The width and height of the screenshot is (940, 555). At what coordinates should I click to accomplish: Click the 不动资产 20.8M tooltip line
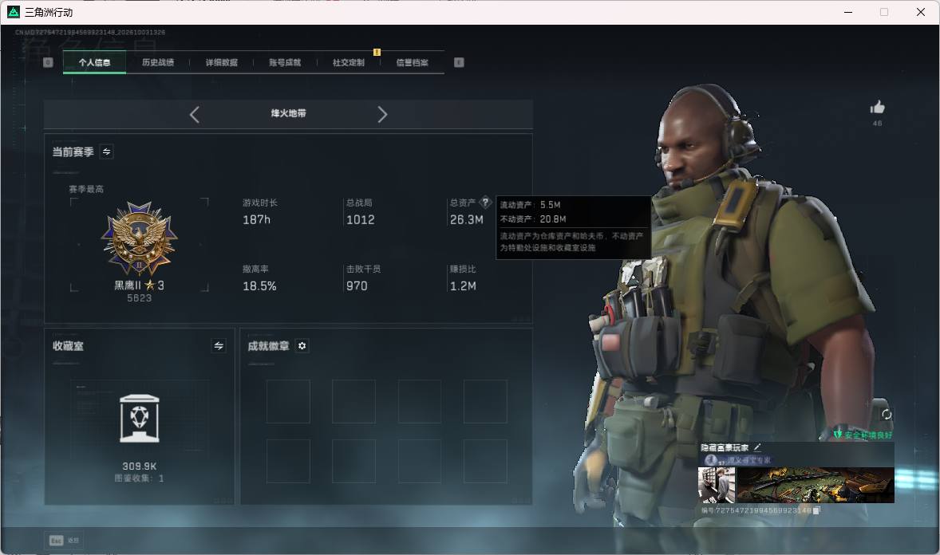point(533,219)
